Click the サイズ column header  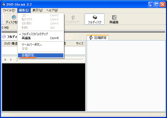(76, 44)
